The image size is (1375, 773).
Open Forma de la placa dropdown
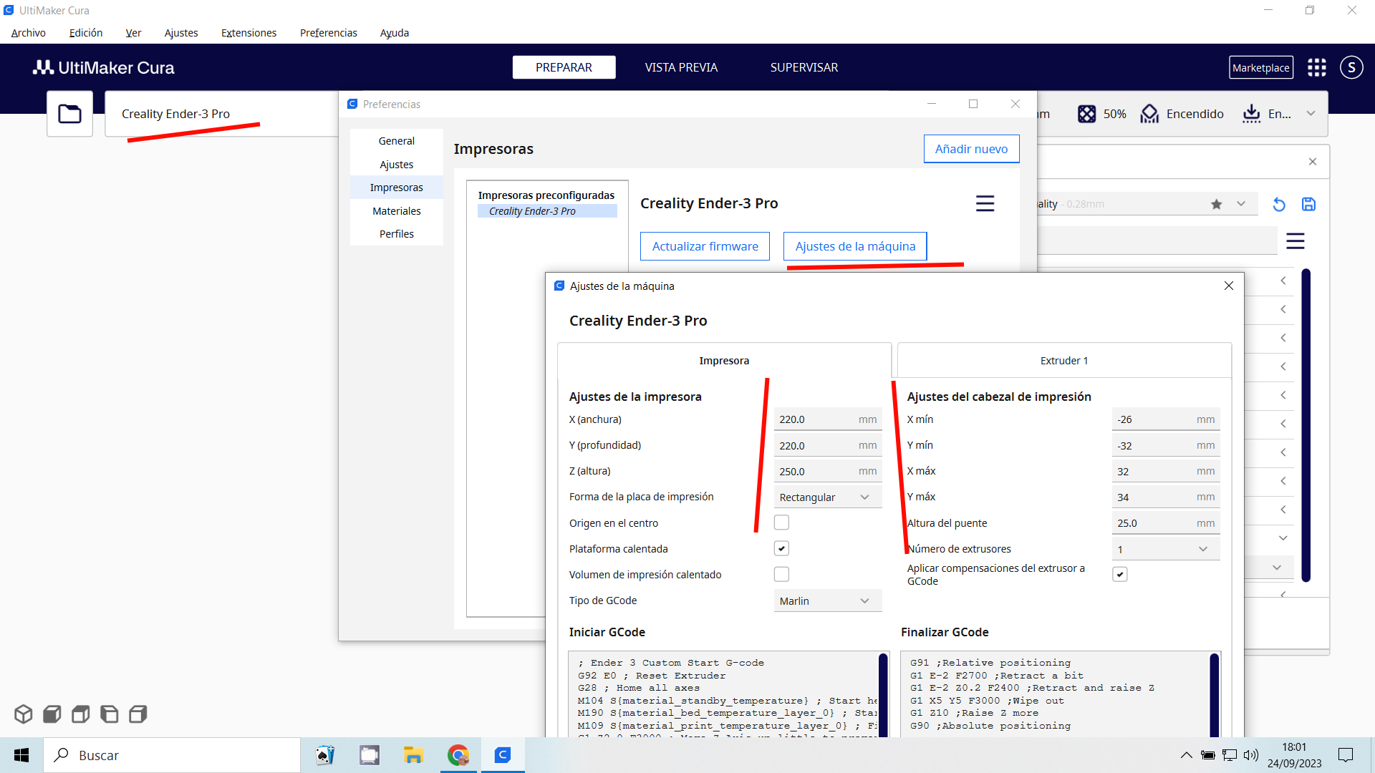(x=826, y=497)
